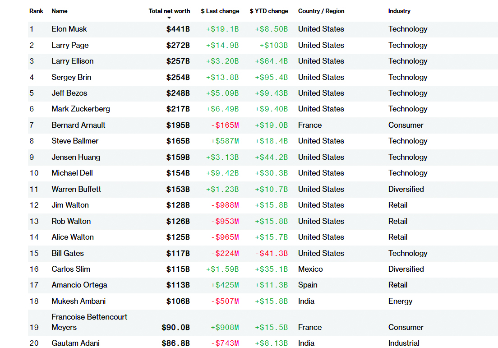
Task: Click Carlos Slim's Mexico country cell
Action: (310, 269)
